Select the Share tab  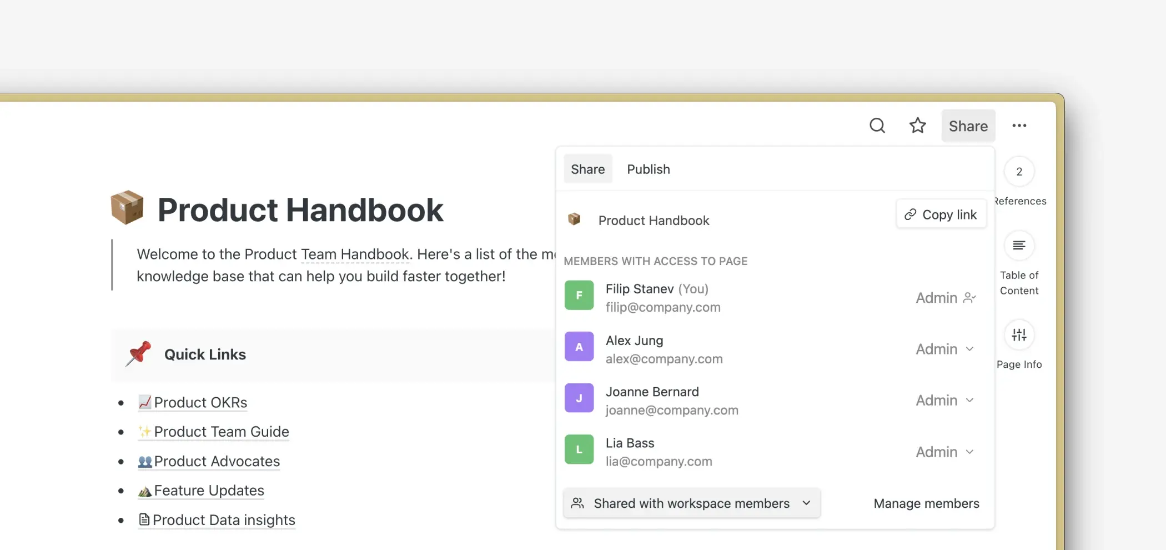point(587,169)
